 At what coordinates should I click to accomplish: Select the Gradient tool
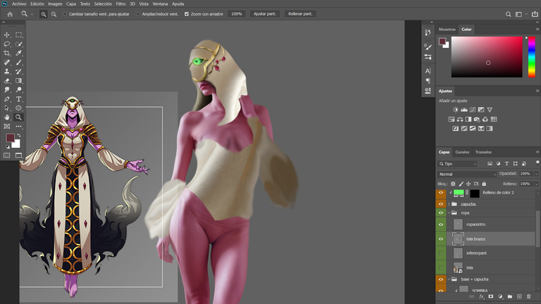(x=18, y=81)
